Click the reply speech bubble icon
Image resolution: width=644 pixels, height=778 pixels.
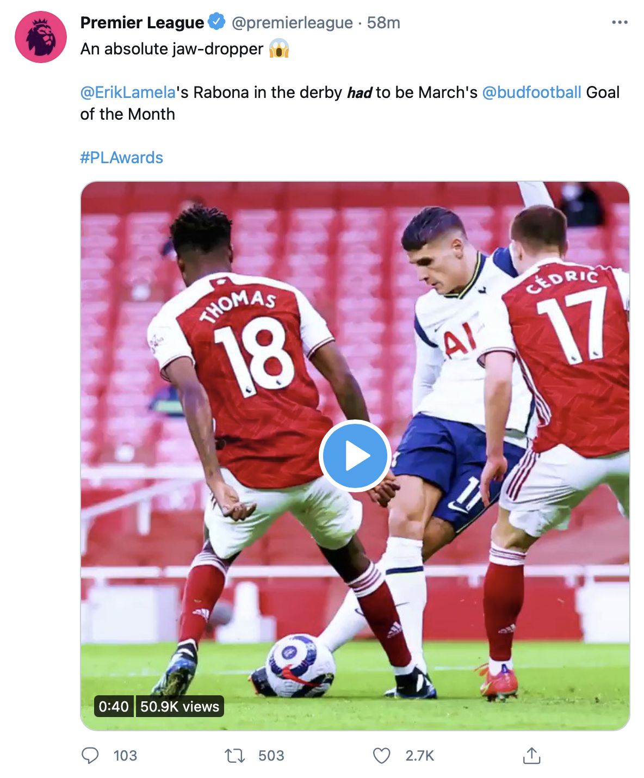92,755
